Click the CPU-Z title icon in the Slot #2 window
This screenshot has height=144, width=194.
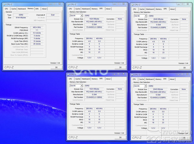click(x=133, y=5)
